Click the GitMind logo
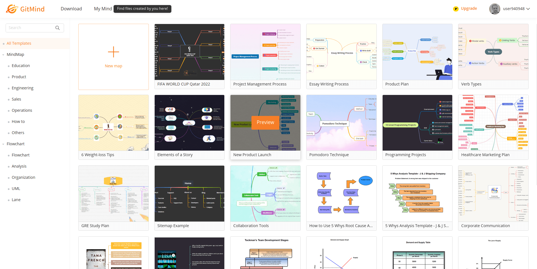The image size is (537, 269). coord(25,9)
